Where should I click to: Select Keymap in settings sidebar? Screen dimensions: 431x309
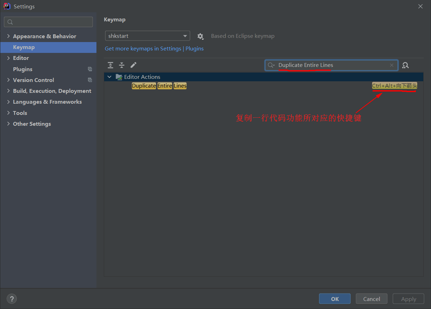[48, 47]
